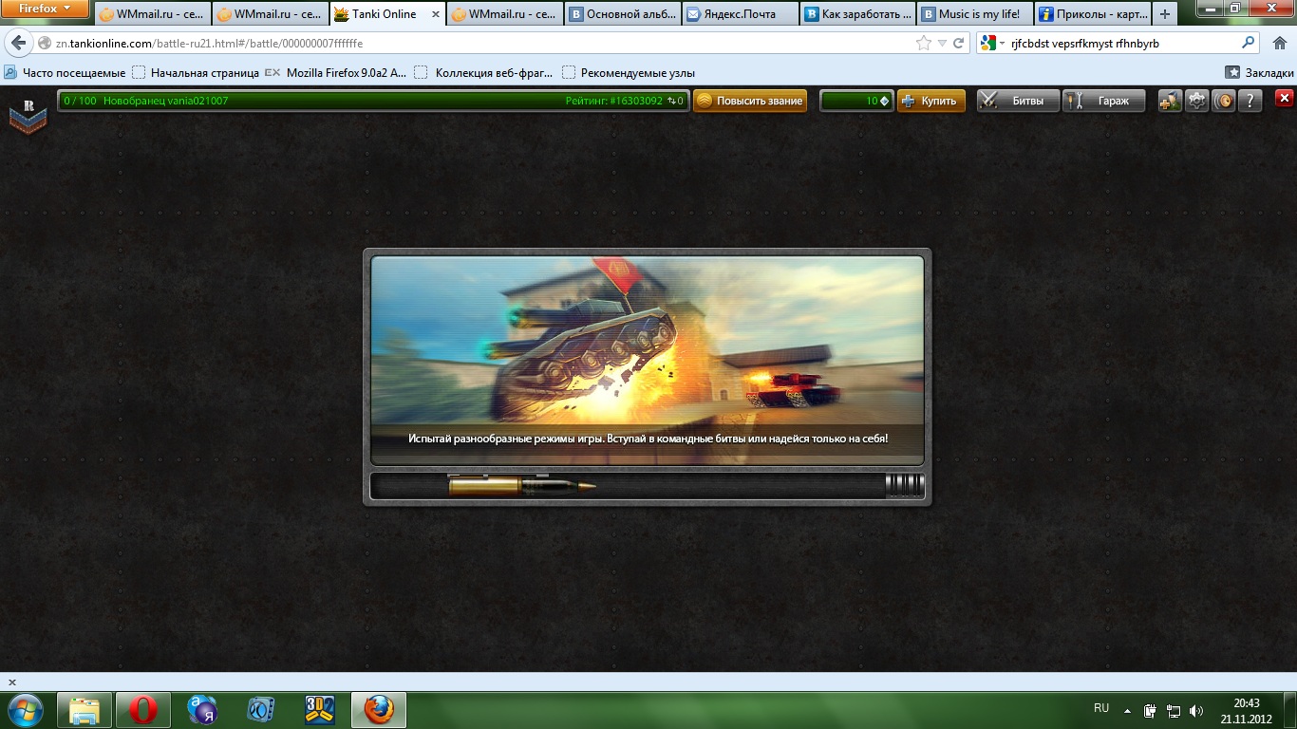
Task: Open the search engine selector dropdown
Action: 991,44
